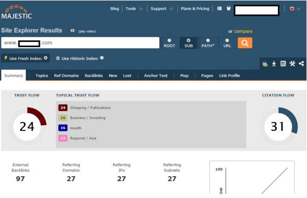Expand the Support dropdown arrow
The height and width of the screenshot is (198, 307).
click(x=171, y=9)
